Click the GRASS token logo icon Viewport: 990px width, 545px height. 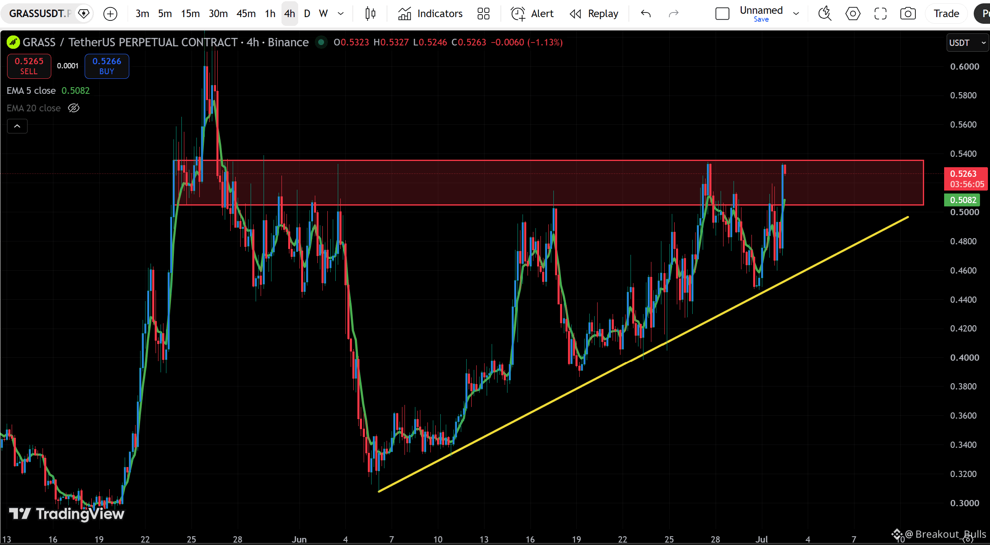tap(13, 42)
